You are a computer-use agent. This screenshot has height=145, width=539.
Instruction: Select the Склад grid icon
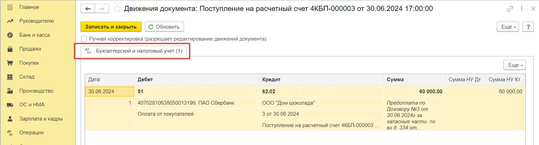coord(10,77)
